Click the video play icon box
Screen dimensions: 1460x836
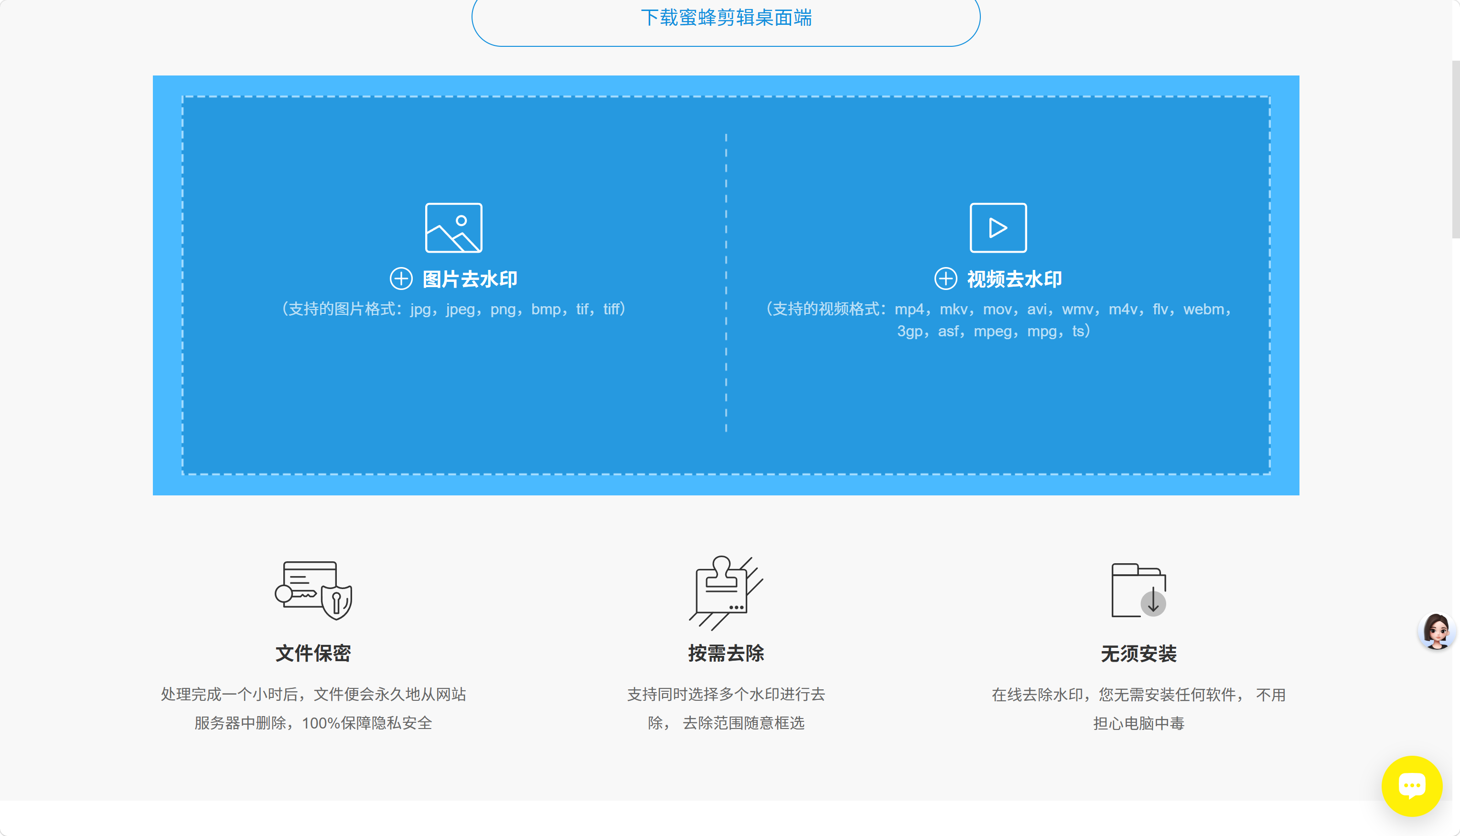(x=998, y=227)
